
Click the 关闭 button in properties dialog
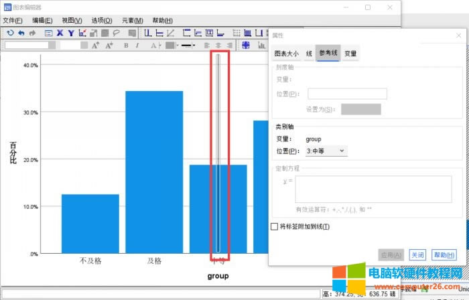tap(417, 255)
